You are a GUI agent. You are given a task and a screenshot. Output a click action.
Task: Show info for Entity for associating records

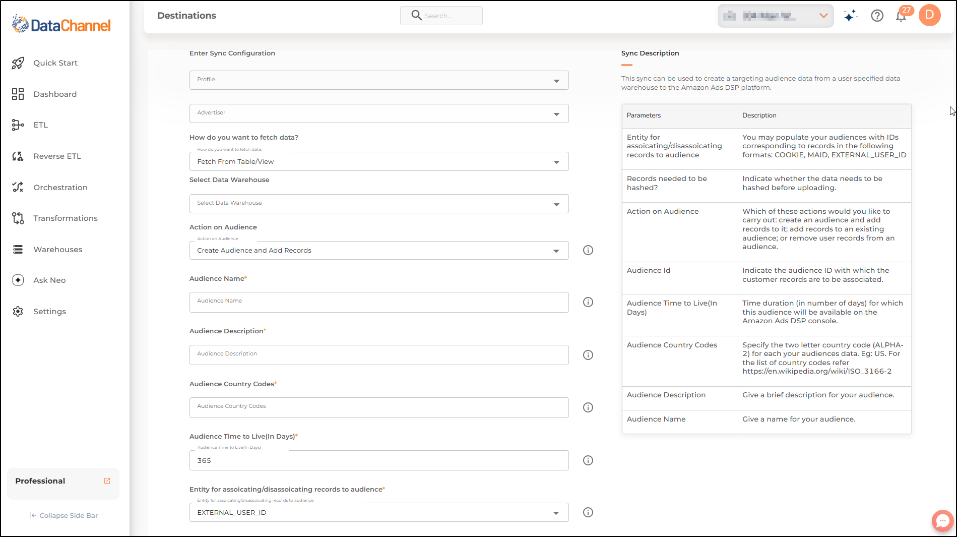pos(588,512)
